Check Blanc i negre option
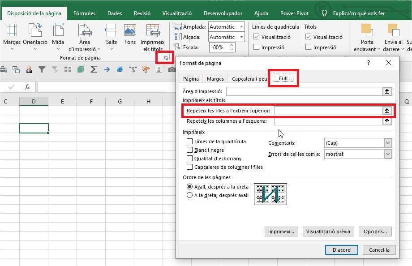 (x=189, y=150)
